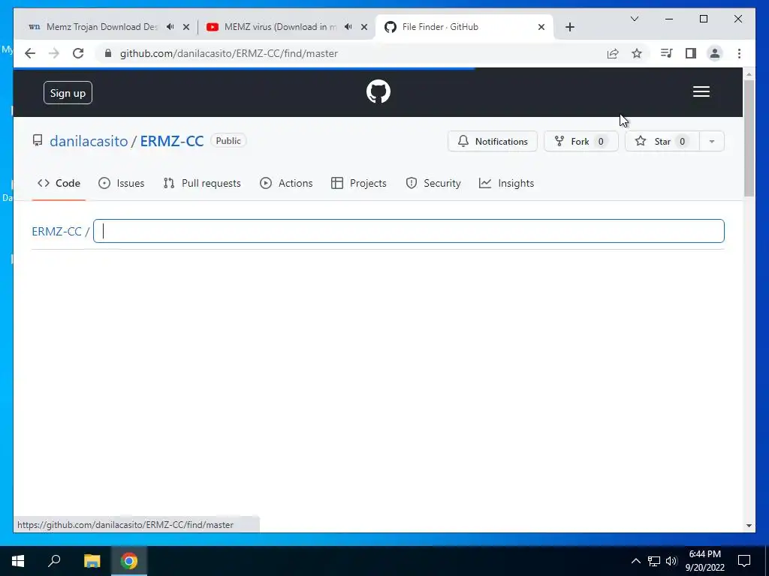Click the padlock site info icon
Screen dimensions: 769x576
coord(108,53)
